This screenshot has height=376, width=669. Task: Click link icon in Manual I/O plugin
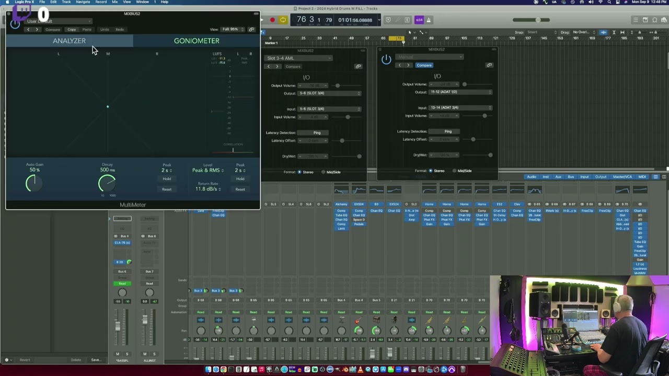(x=489, y=65)
